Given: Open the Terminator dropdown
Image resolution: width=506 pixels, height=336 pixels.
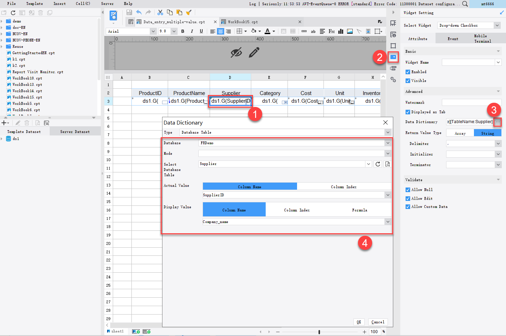Looking at the screenshot, I should pyautogui.click(x=498, y=165).
